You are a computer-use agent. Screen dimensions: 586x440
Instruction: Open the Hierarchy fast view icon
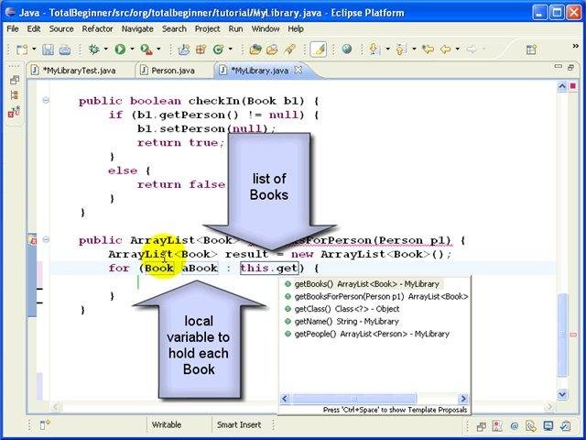(15, 95)
